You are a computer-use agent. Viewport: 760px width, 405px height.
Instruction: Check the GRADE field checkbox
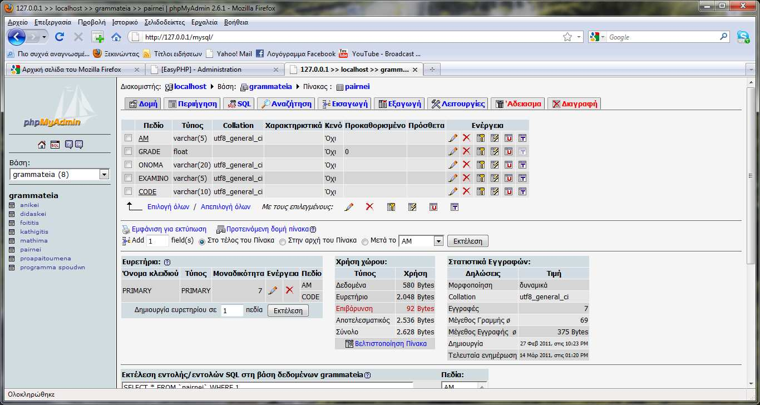(129, 151)
